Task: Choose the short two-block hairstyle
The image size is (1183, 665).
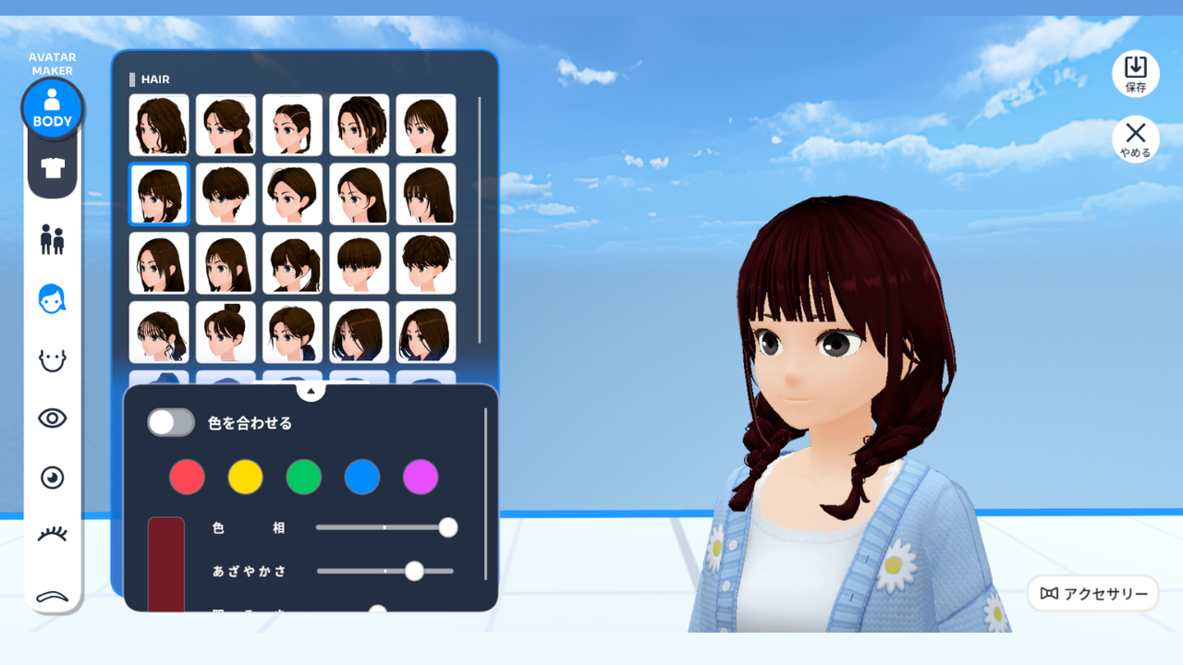Action: pos(226,194)
